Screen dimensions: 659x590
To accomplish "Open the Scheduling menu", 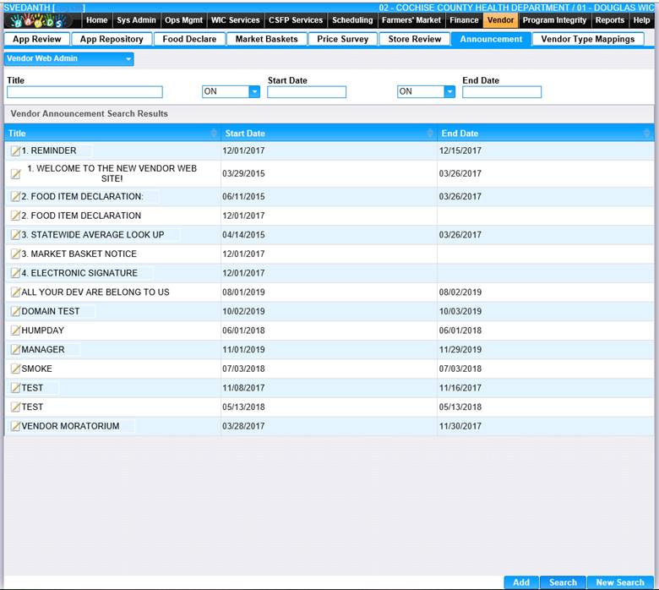I will 352,20.
